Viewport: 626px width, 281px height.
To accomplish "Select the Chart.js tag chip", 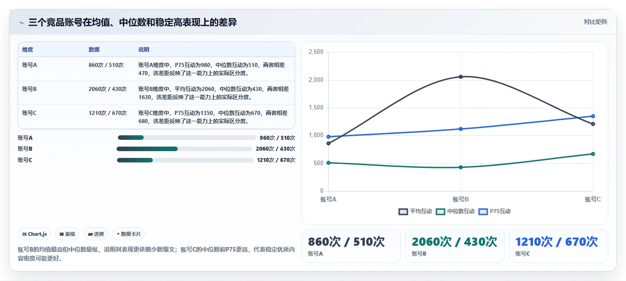I will [35, 234].
